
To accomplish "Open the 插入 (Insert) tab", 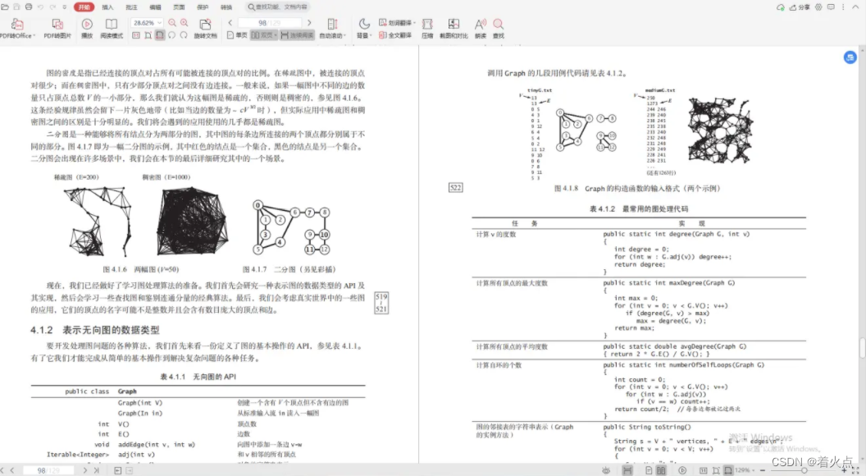I will pyautogui.click(x=107, y=7).
